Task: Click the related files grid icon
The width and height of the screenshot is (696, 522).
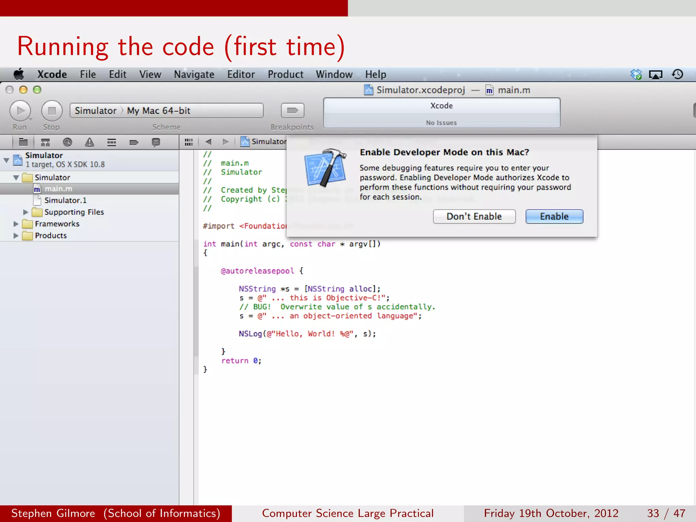Action: coord(189,142)
